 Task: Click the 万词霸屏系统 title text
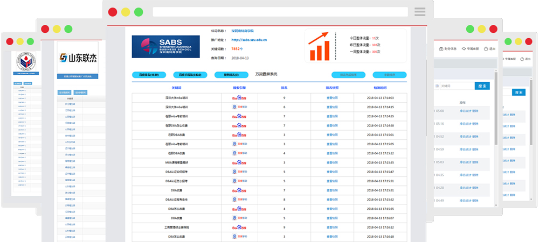coord(266,74)
